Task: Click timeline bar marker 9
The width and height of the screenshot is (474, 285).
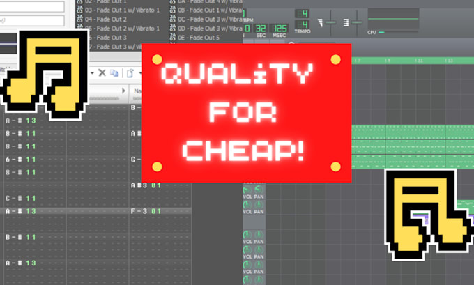Action: 388,61
